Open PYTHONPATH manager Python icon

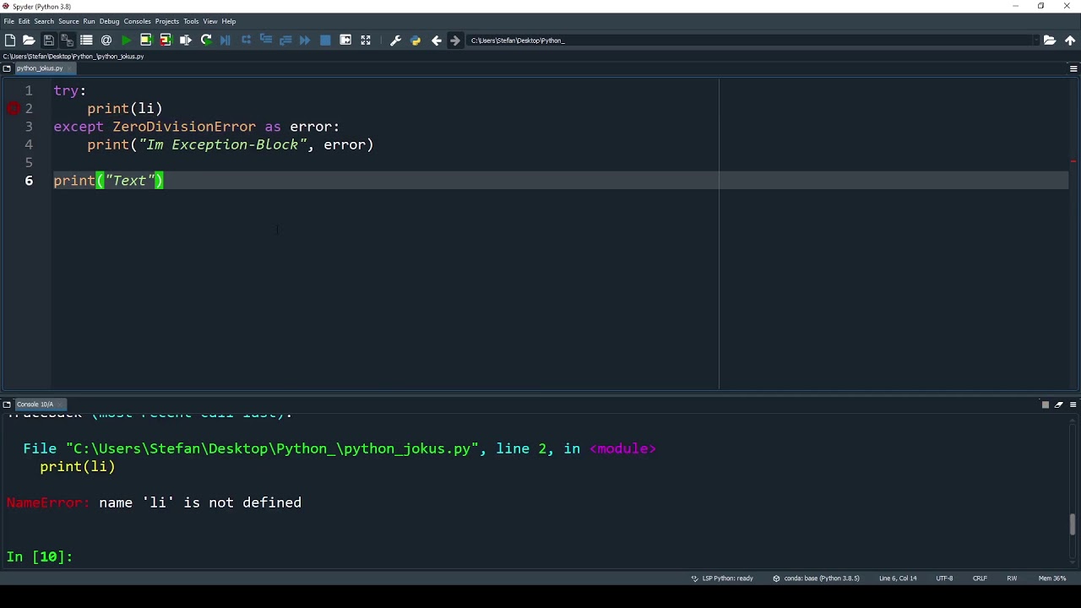[416, 40]
